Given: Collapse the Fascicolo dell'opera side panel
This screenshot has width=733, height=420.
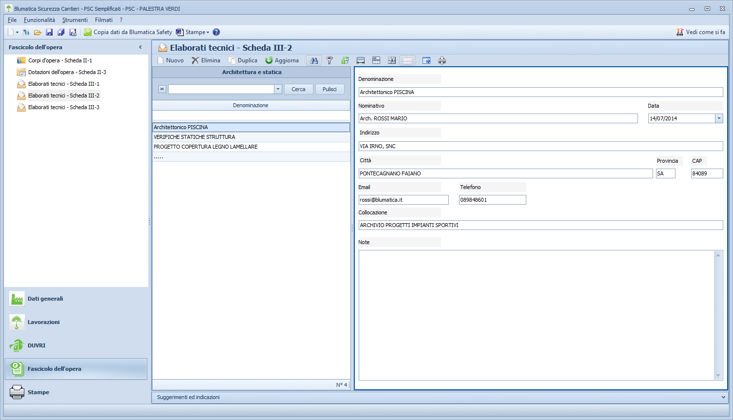Looking at the screenshot, I should tap(140, 47).
